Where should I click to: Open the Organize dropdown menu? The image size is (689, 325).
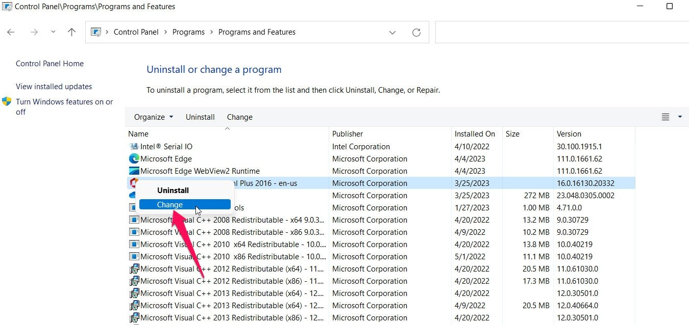tap(154, 117)
